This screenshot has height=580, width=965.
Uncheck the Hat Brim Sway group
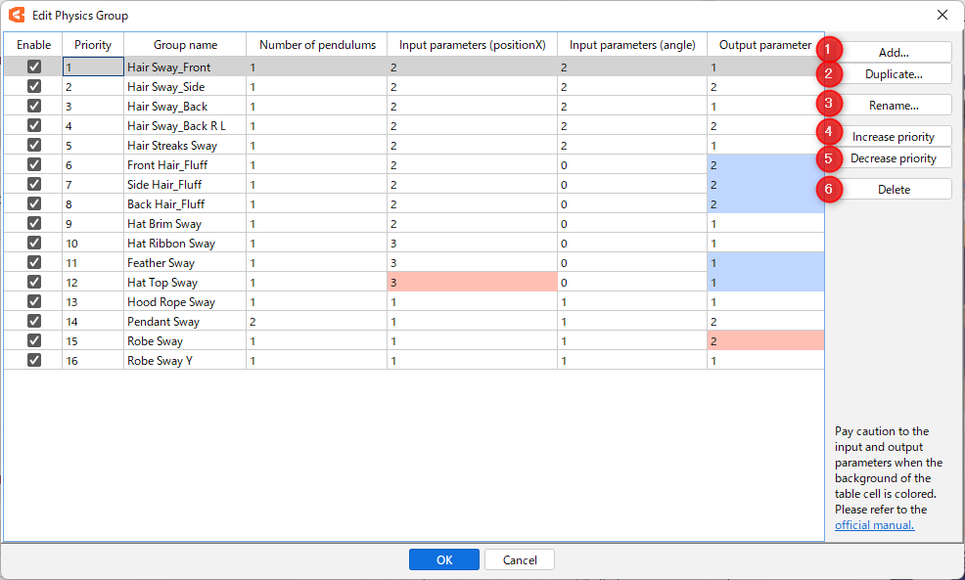pyautogui.click(x=34, y=223)
